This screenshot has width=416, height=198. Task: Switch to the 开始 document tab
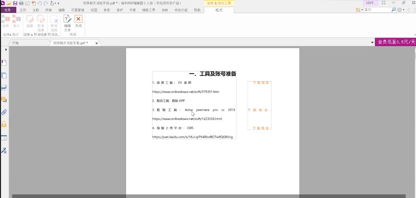[x=16, y=43]
